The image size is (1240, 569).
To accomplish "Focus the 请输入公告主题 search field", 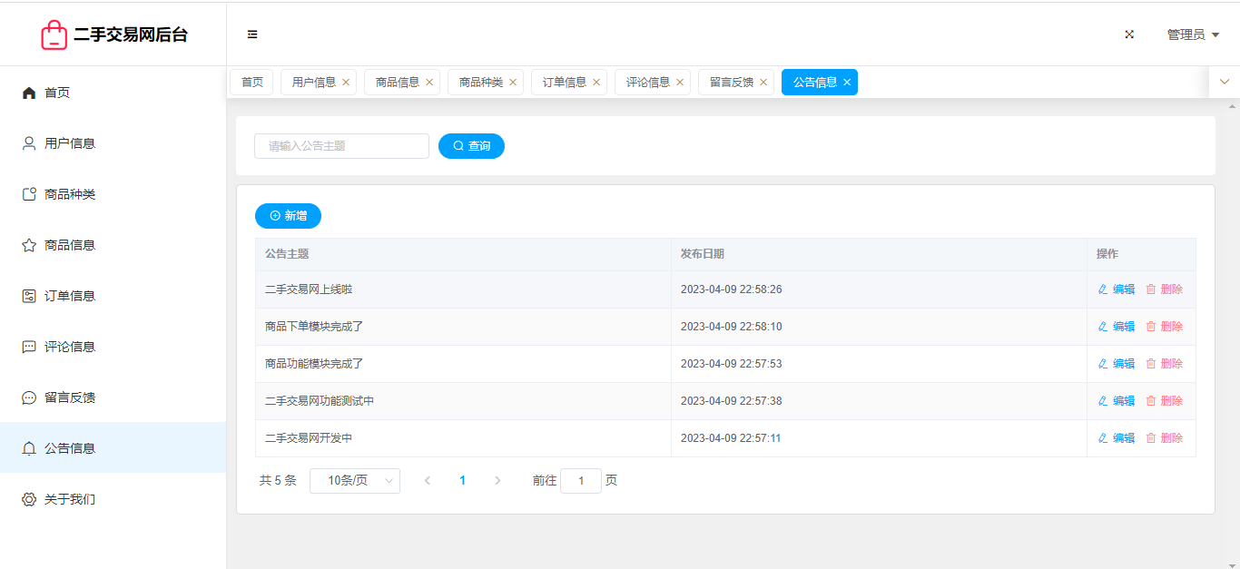I will coord(341,146).
